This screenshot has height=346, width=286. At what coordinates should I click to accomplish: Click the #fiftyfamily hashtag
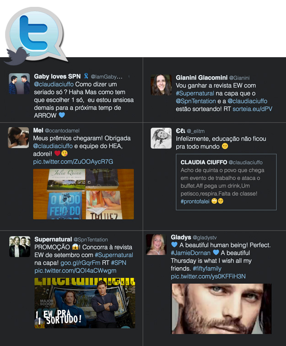tap(207, 269)
